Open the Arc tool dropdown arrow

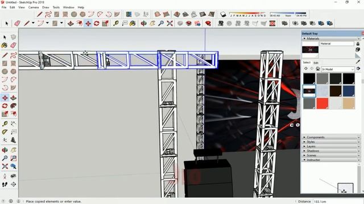click(47, 23)
